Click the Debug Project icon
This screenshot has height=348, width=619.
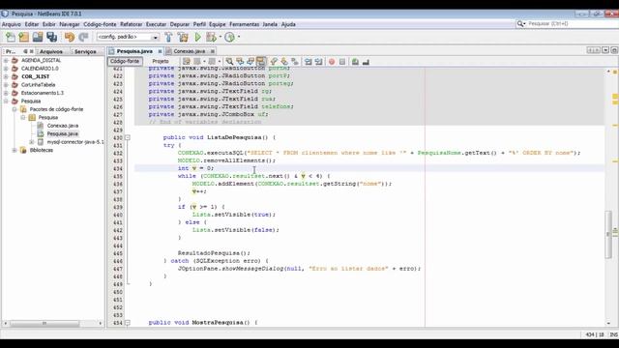tap(211, 37)
